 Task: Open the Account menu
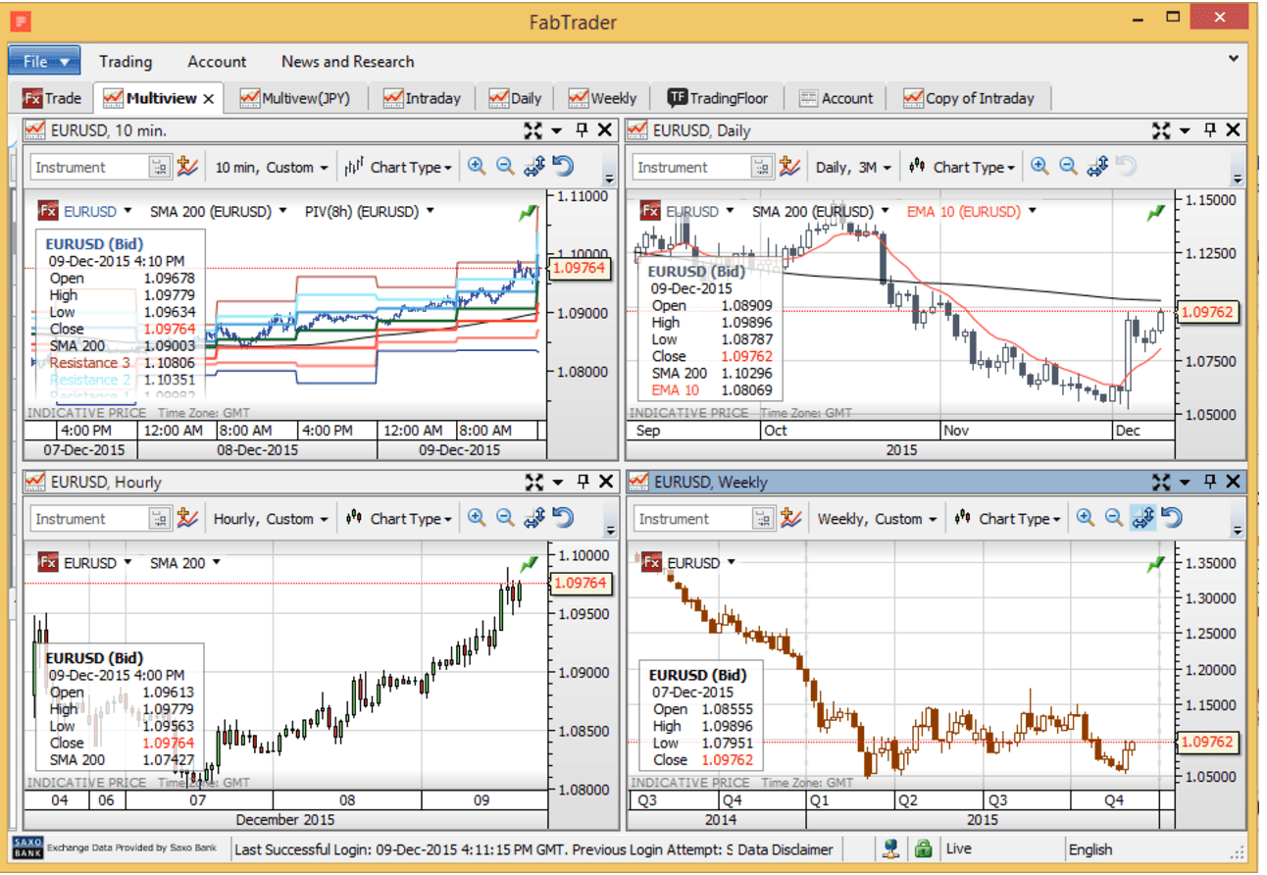point(217,61)
